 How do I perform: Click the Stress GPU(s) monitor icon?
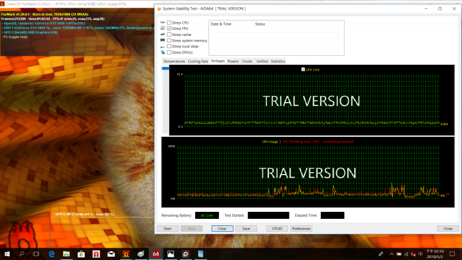[162, 52]
